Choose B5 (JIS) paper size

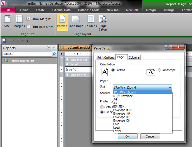[x=142, y=106]
